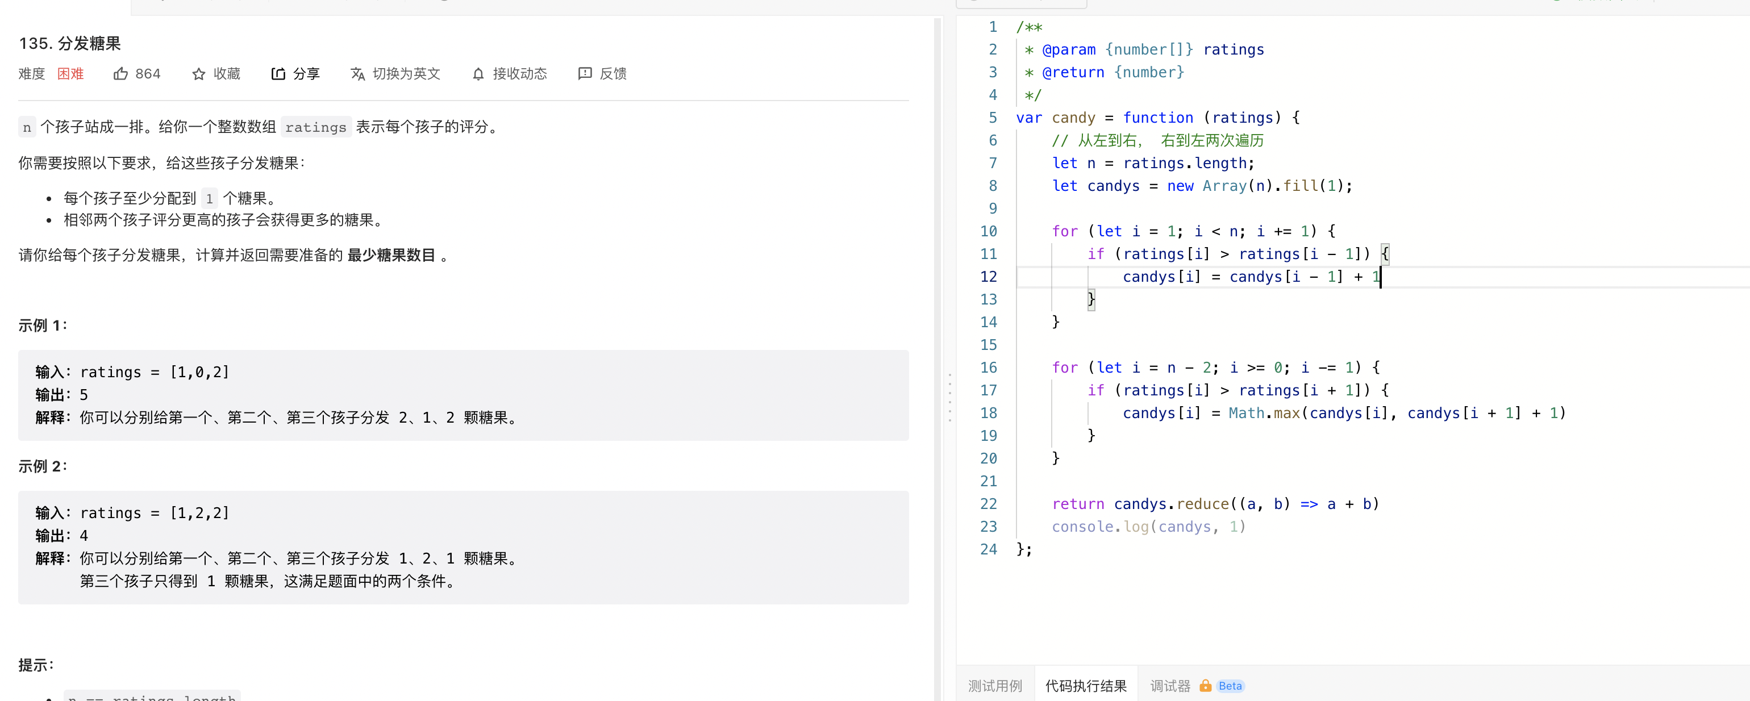Click the star icon beside 收藏
Viewport: 1750px width, 701px height.
click(198, 74)
